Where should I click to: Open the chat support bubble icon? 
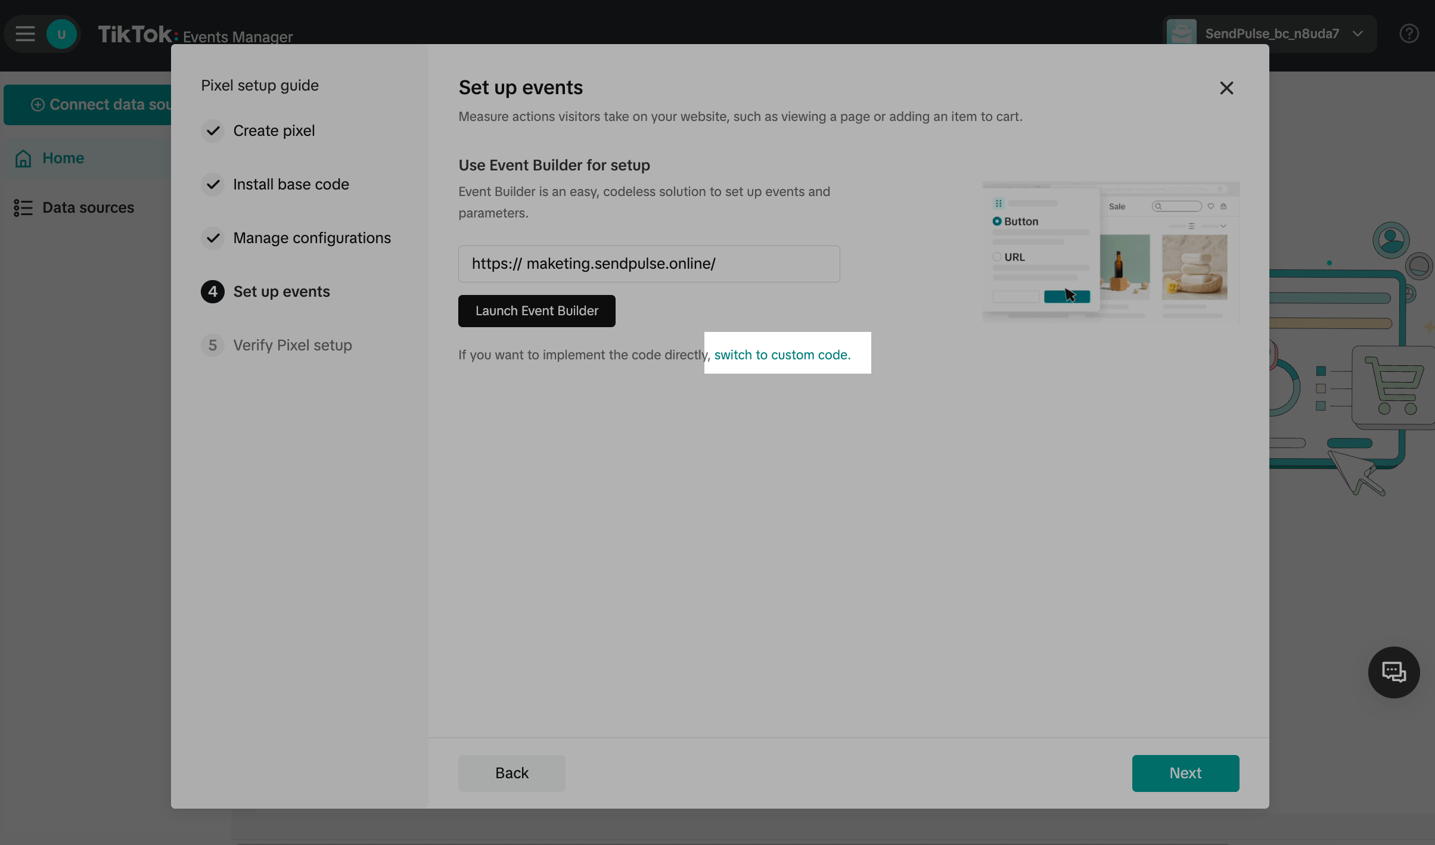click(1393, 672)
